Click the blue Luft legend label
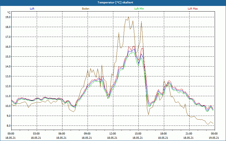 pyautogui.click(x=32, y=9)
